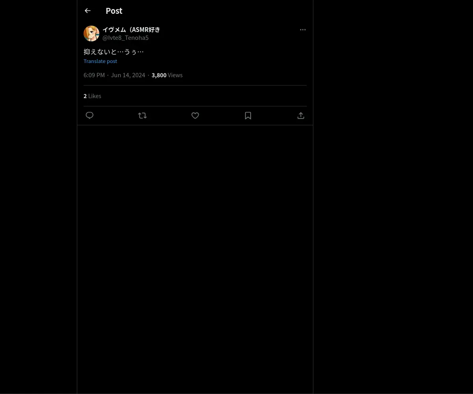Click the word Views beside the count

click(175, 75)
